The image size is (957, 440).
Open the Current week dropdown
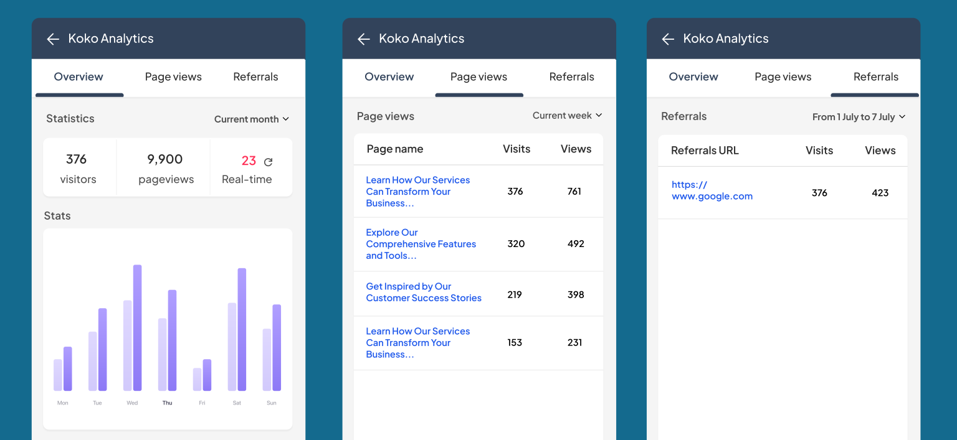(x=567, y=115)
